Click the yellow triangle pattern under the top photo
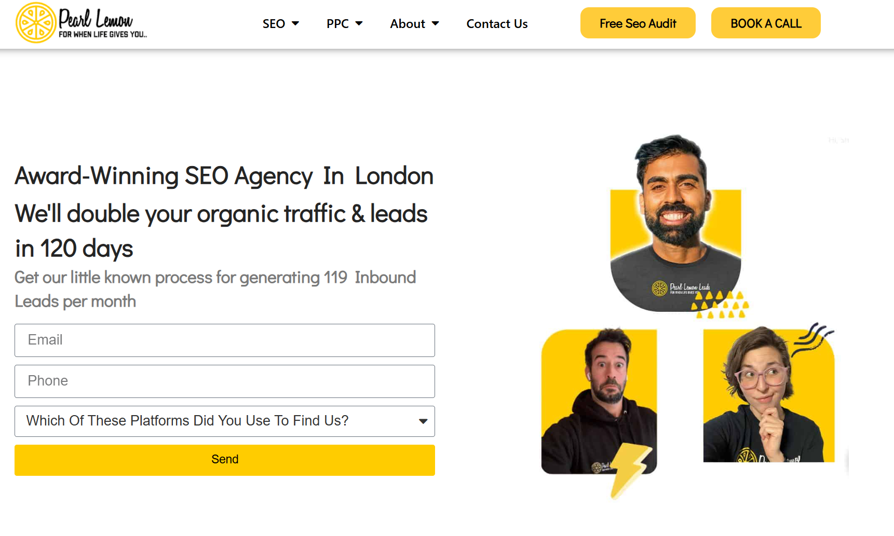 coord(720,305)
